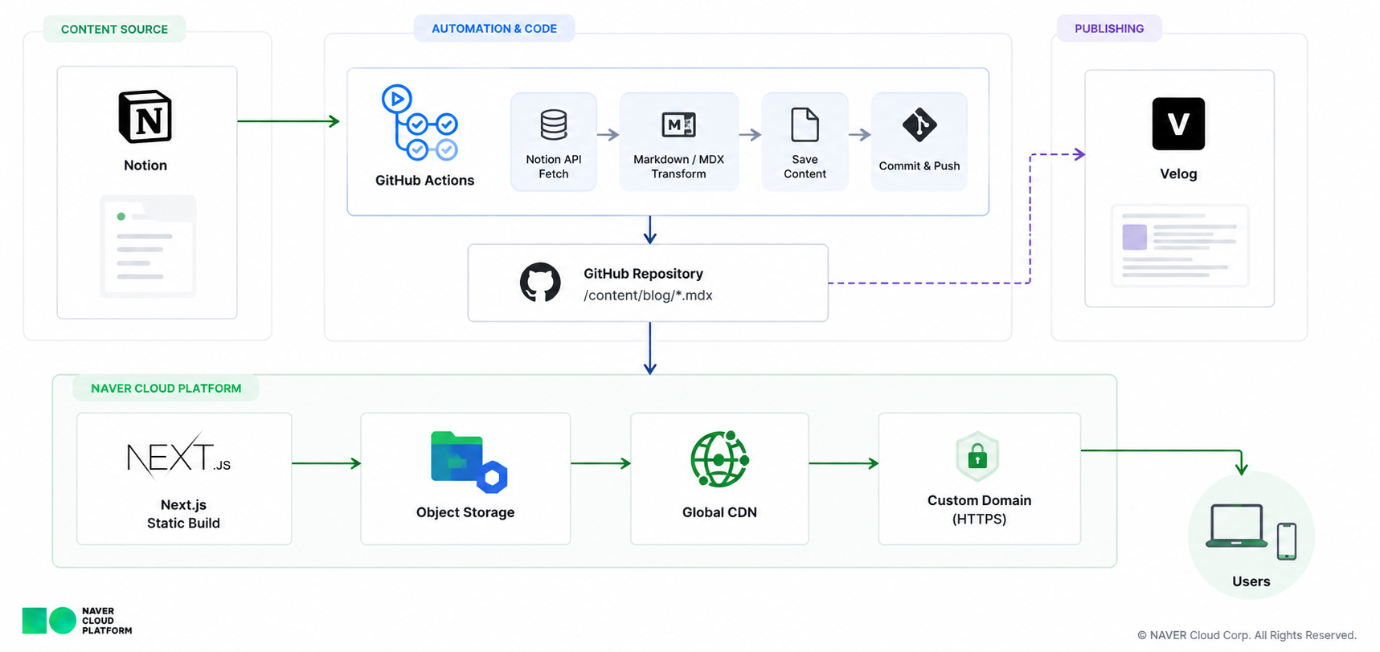Click the Users label

[1251, 581]
